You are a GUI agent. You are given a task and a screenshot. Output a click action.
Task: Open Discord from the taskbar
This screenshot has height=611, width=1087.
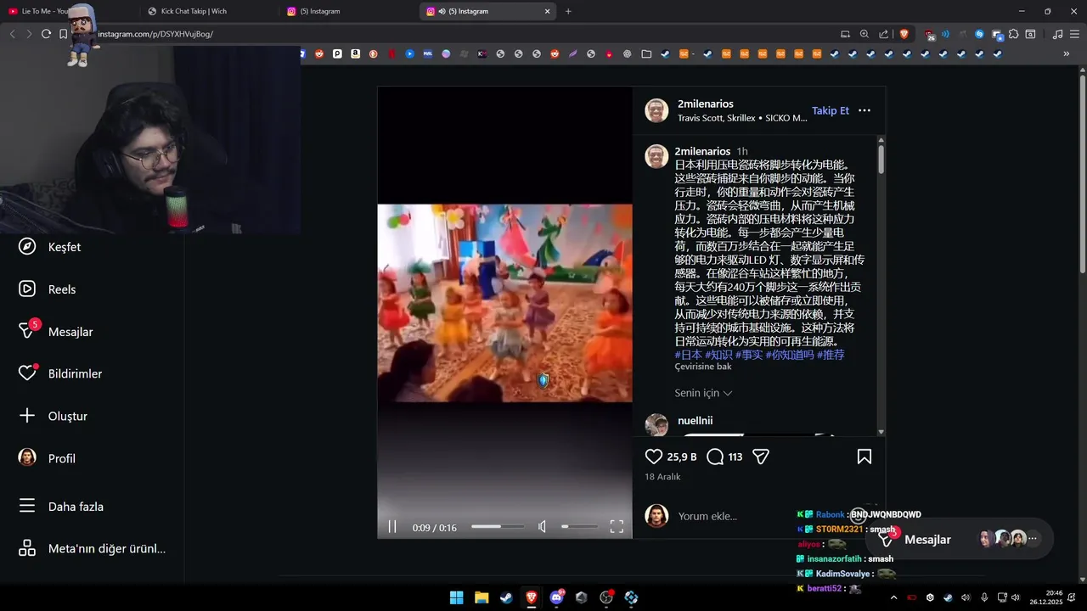point(556,597)
